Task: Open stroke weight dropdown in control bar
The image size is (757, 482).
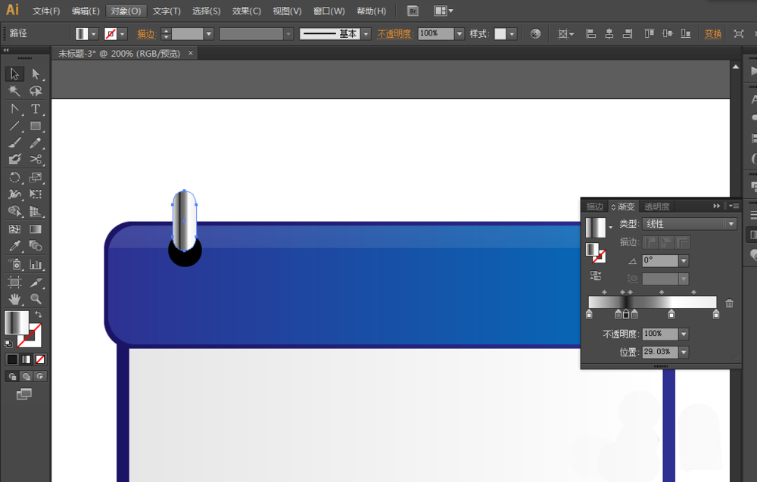Action: 209,34
